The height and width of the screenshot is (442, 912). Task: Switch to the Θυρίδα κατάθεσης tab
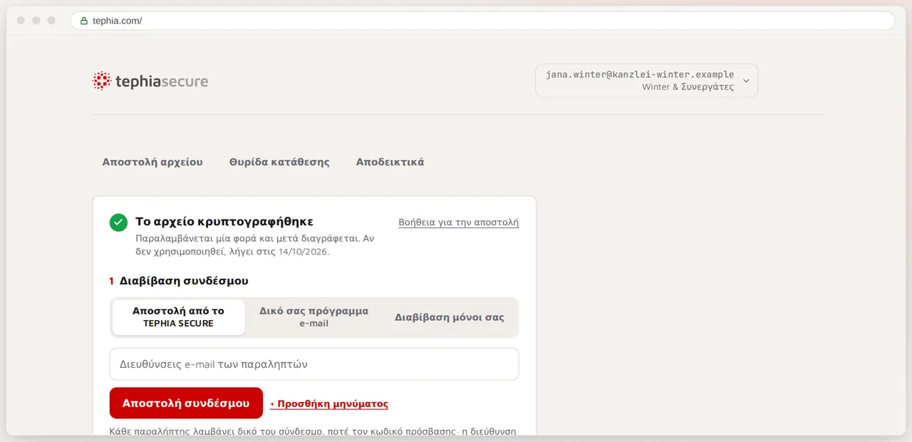[x=279, y=162]
